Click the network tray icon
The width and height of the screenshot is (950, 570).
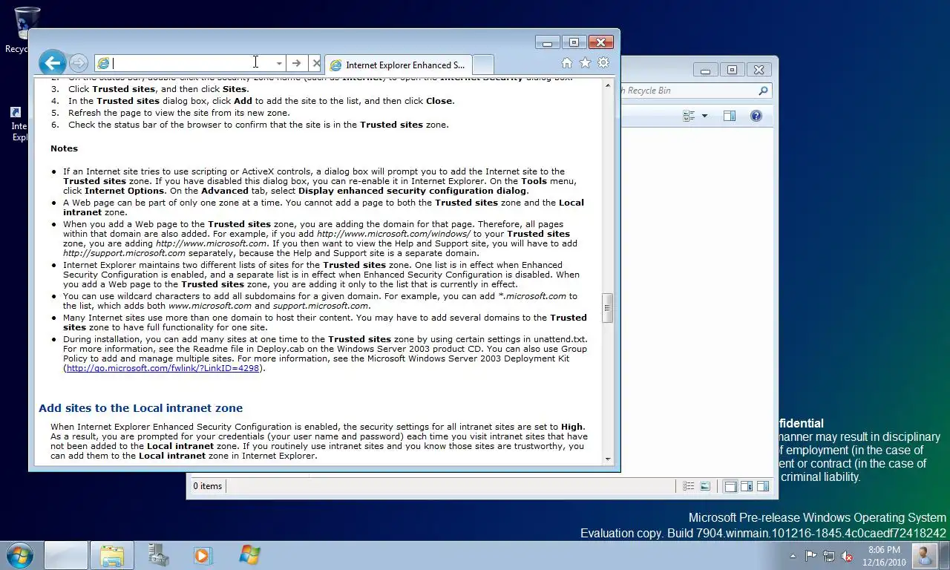(x=828, y=556)
